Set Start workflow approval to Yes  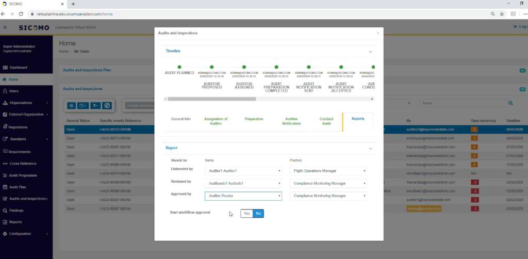[246, 213]
